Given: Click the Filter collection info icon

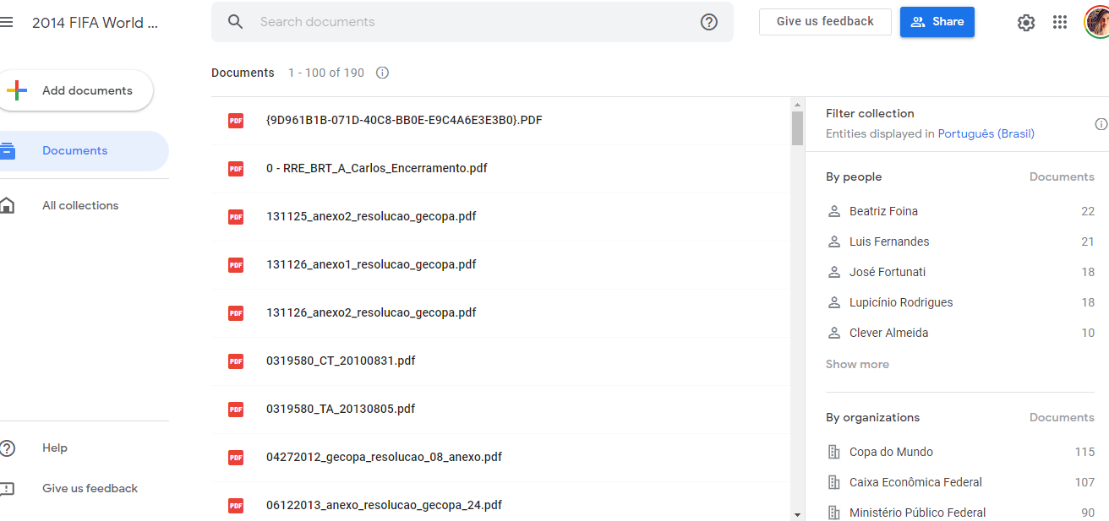Looking at the screenshot, I should click(x=1101, y=124).
